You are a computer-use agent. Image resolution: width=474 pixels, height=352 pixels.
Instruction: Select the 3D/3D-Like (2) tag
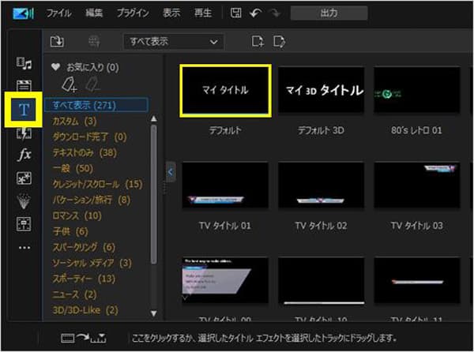[85, 310]
